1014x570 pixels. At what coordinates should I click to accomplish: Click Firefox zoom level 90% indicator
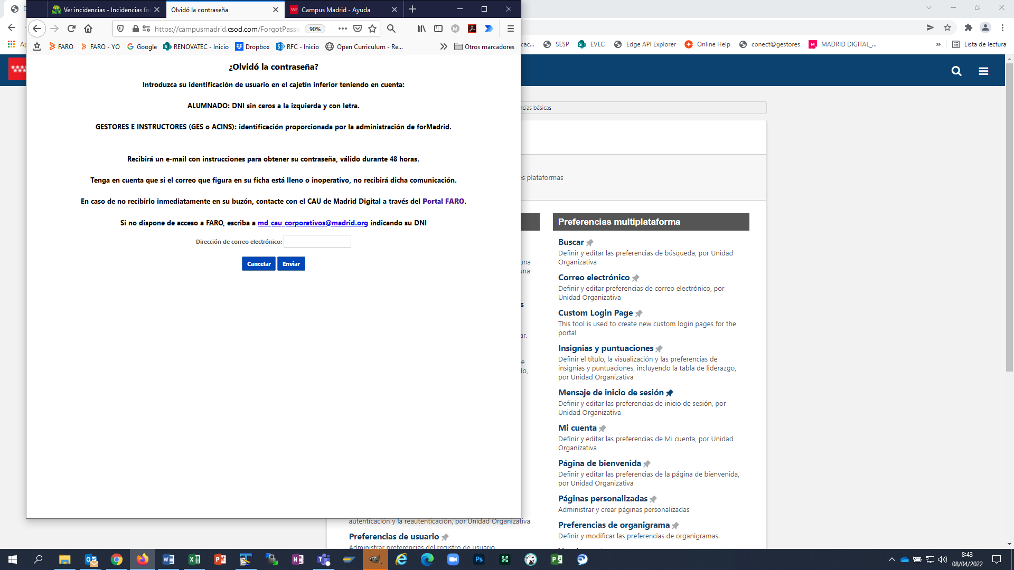[315, 28]
